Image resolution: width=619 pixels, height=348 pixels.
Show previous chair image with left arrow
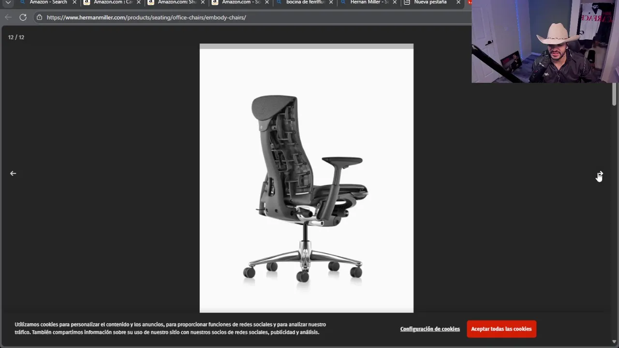13,173
